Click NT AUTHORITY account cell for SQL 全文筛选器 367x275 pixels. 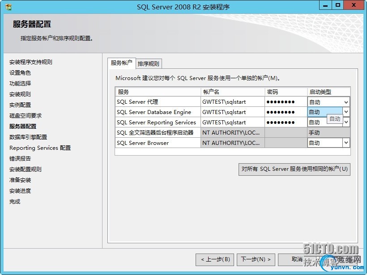[x=233, y=133]
